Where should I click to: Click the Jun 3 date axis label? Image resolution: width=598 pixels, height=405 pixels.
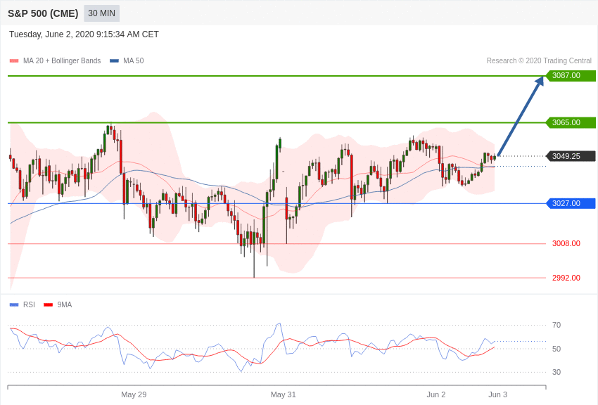(x=497, y=394)
